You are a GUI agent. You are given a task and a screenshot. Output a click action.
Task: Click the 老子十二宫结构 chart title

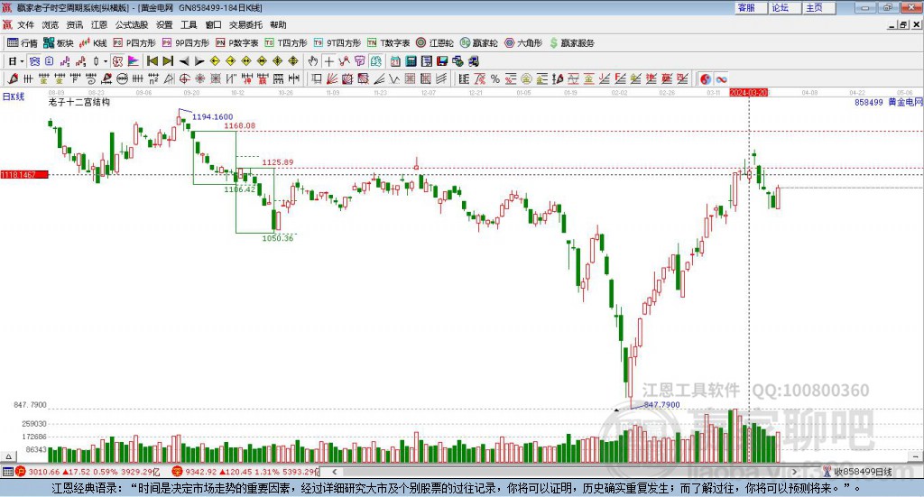click(79, 103)
